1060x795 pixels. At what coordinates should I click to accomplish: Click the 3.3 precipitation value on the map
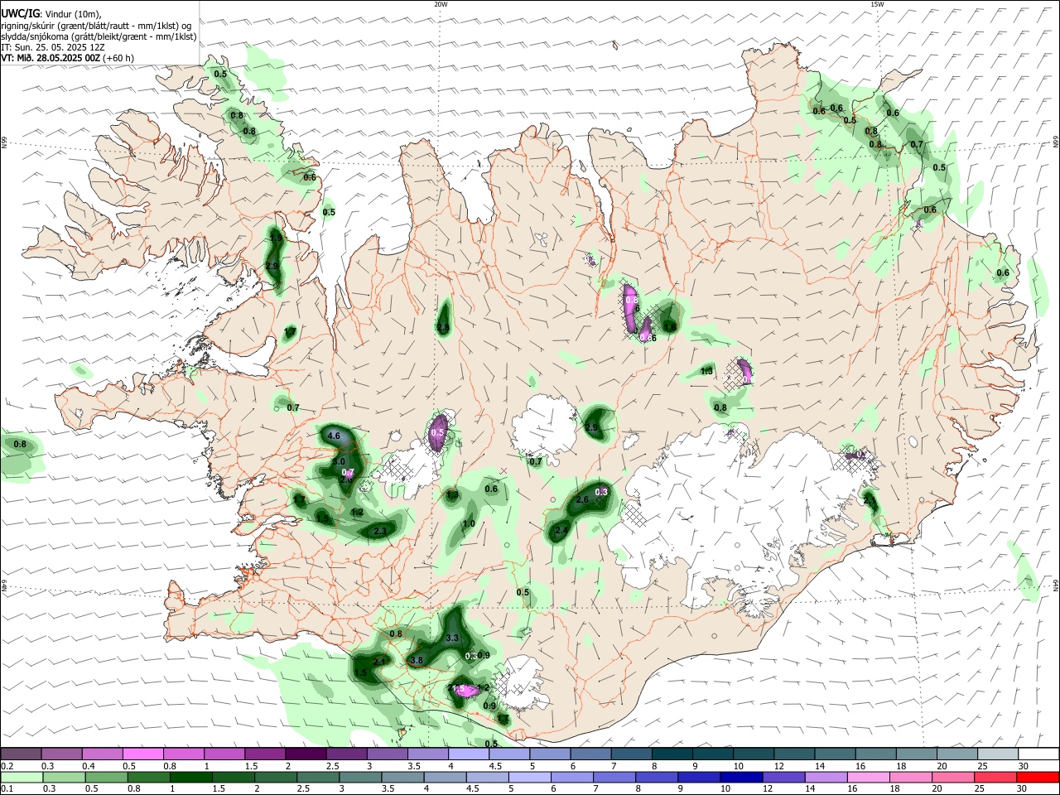[452, 638]
